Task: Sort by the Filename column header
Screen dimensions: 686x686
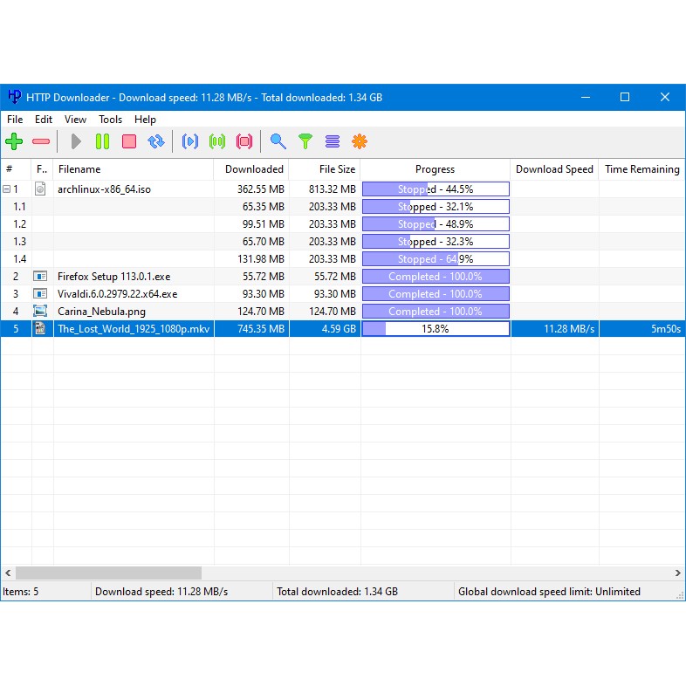Action: (x=133, y=169)
